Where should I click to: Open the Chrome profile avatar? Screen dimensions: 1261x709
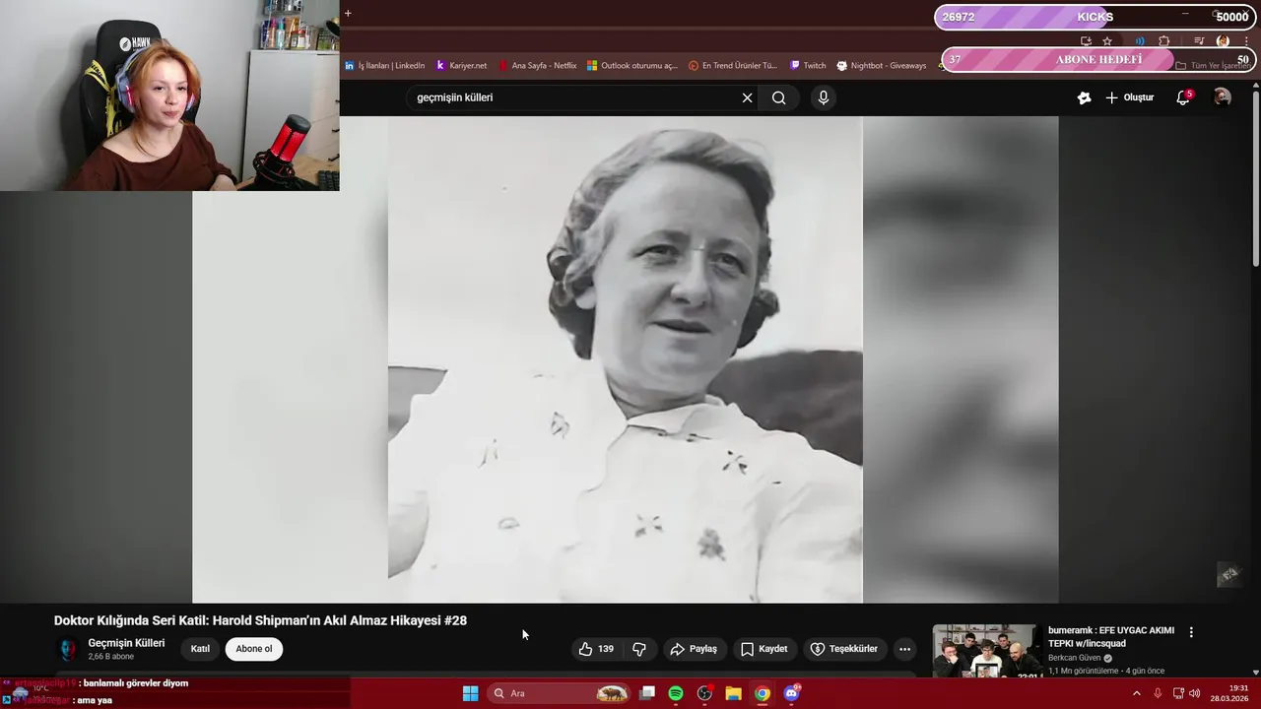(x=1223, y=41)
